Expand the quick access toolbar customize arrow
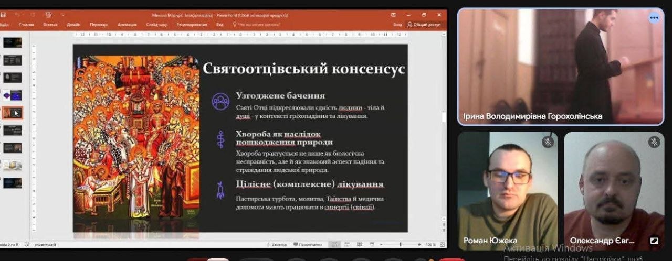Screen dimensions: 672x261 (63, 15)
